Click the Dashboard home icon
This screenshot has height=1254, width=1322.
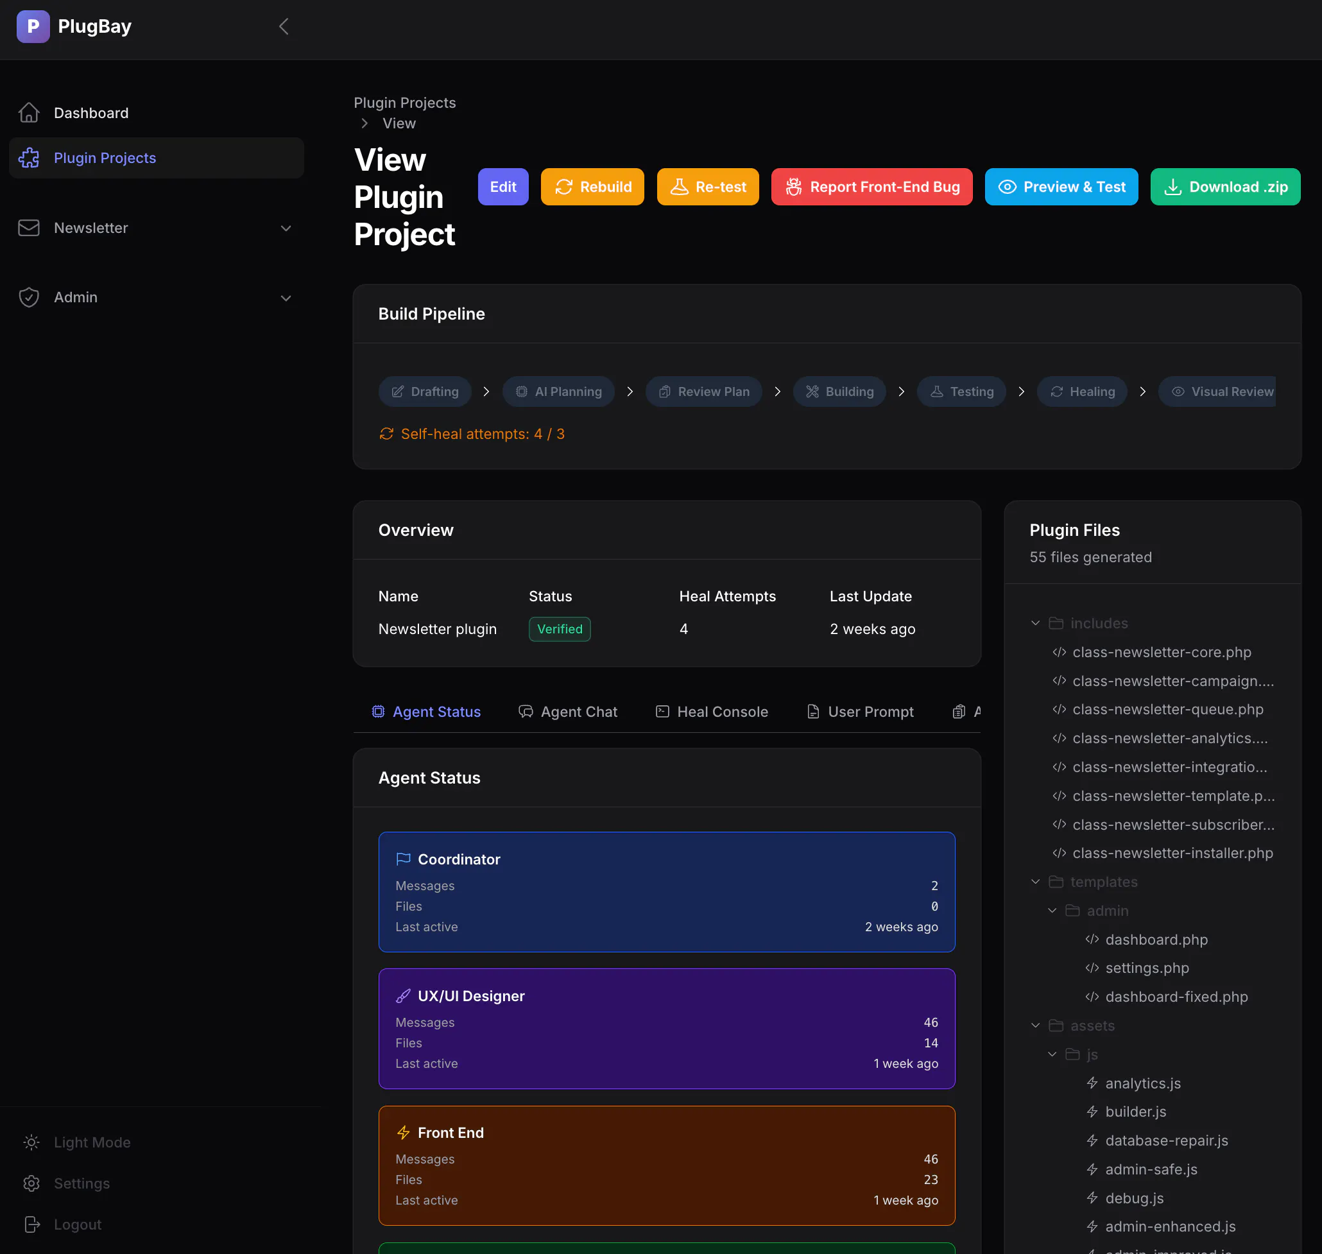click(29, 113)
